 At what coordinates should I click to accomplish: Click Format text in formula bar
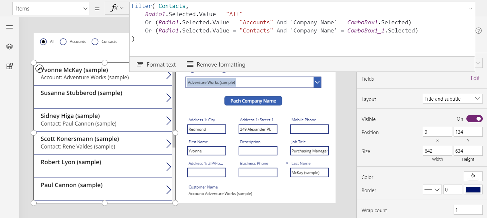click(x=156, y=65)
